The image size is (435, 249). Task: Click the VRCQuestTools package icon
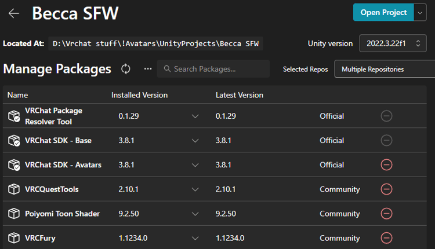pyautogui.click(x=14, y=189)
